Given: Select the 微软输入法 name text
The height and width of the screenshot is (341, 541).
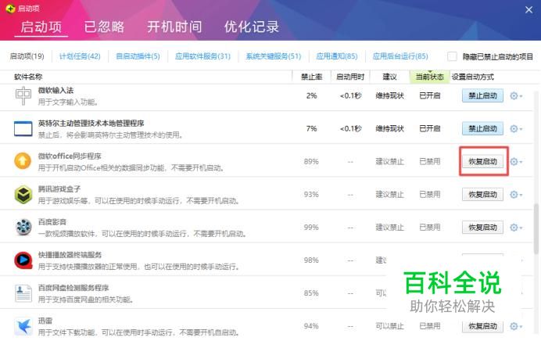Looking at the screenshot, I should tap(56, 91).
